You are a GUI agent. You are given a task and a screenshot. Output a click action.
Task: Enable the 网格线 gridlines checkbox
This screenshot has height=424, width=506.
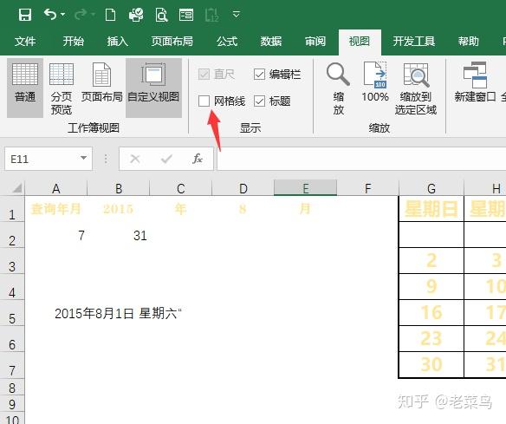point(204,101)
